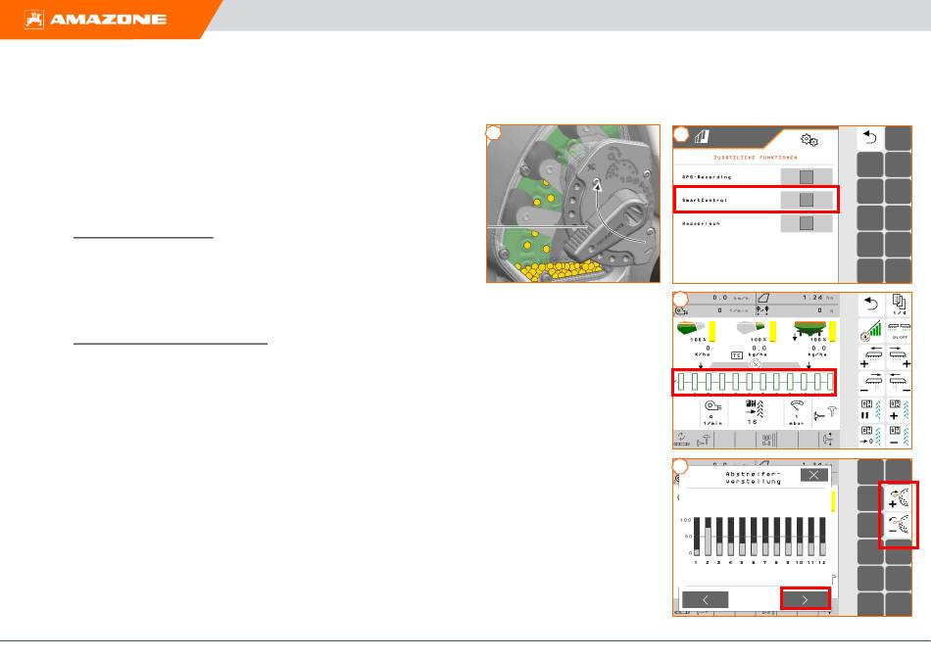Click the tramline counter reset to zero icon

tap(870, 437)
